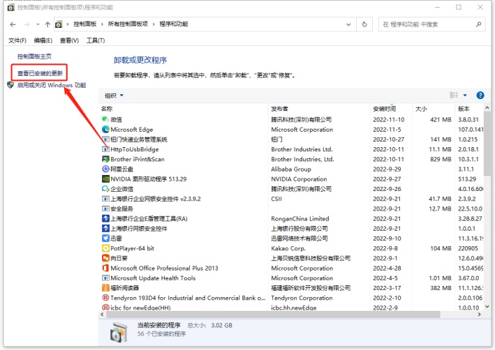Select Tendyron 193D4 for Industrial and Commercial Bank icon

click(105, 298)
